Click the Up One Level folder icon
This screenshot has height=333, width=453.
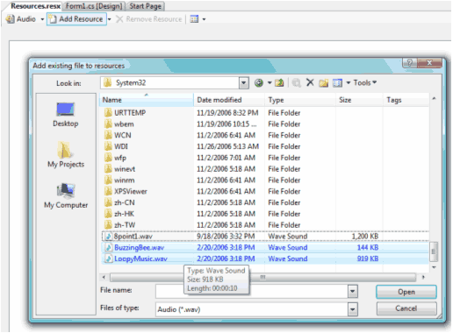coord(279,83)
